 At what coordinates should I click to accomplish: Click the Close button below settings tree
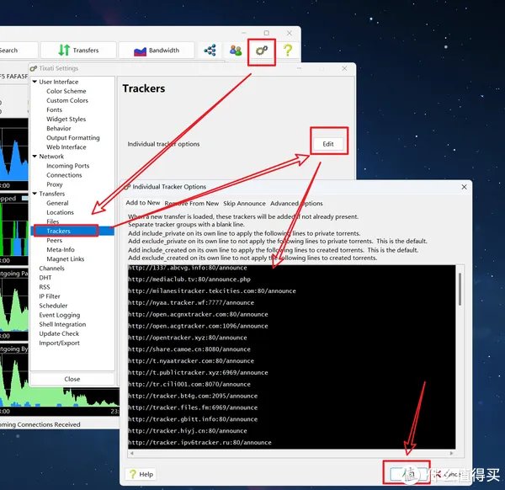coord(72,379)
